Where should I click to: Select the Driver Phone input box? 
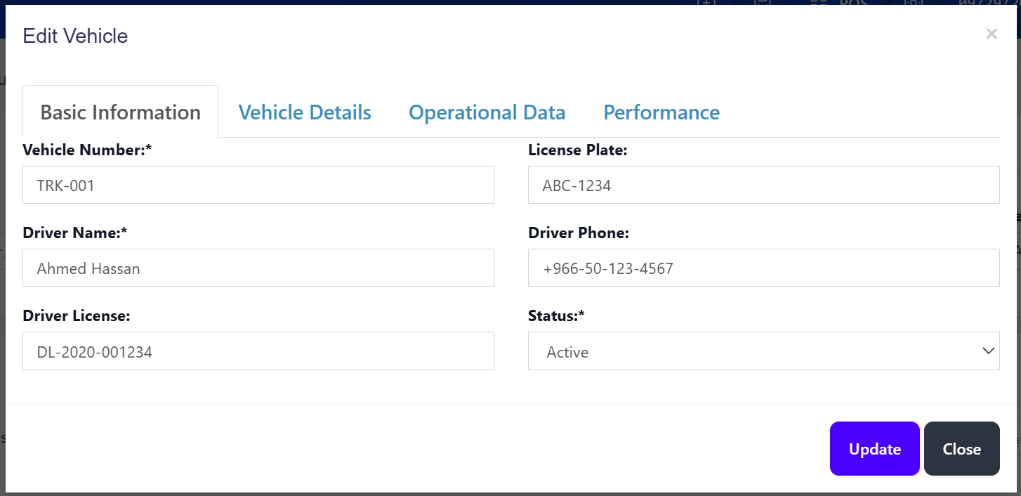tap(763, 268)
